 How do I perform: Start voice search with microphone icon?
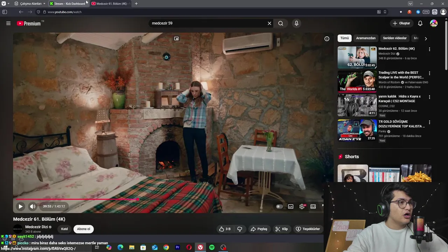pos(296,23)
